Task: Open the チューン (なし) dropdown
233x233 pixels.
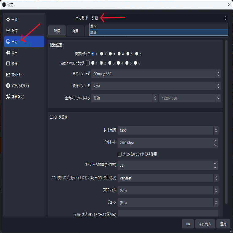Action: click(x=168, y=202)
